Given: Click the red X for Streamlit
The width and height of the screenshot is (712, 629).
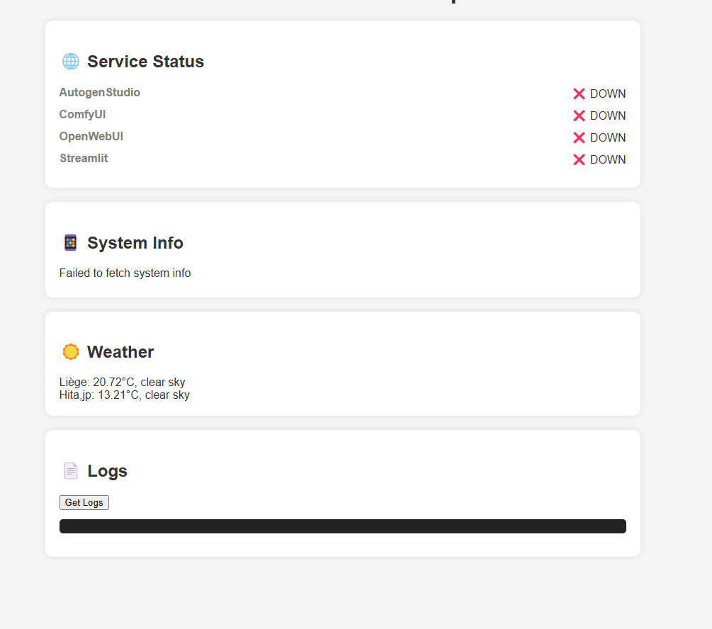Looking at the screenshot, I should [579, 159].
